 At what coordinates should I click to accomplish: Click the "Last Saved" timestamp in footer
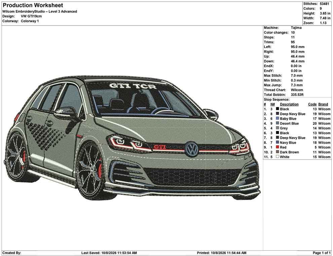(109, 253)
